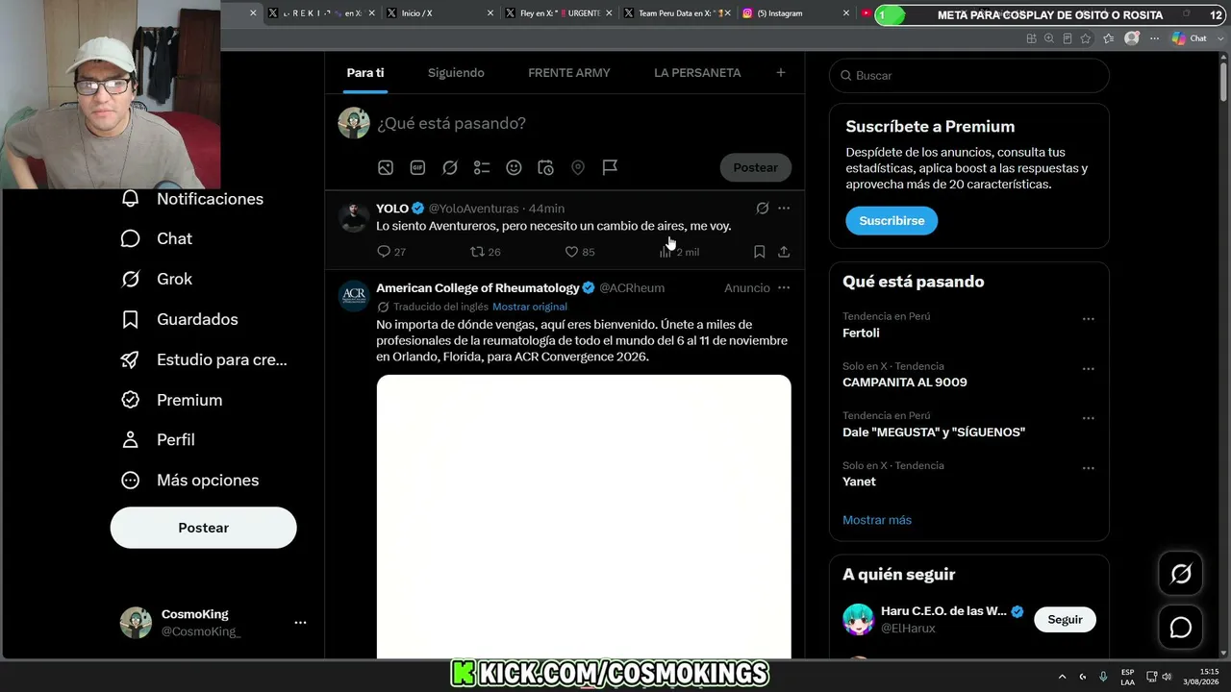Add a GIF to the post
Viewport: 1231px width, 692px height.
[x=417, y=167]
